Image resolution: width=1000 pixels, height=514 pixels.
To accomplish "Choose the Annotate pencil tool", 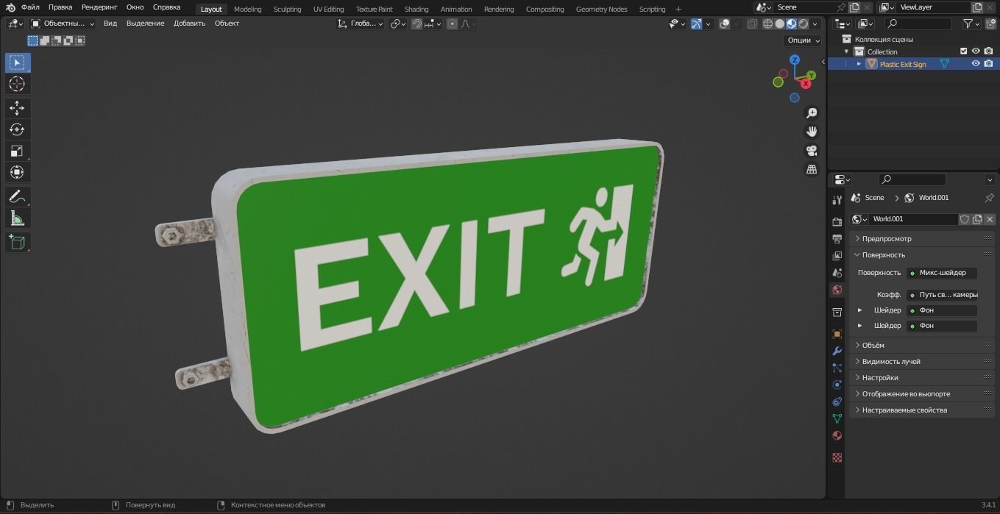I will click(x=17, y=196).
